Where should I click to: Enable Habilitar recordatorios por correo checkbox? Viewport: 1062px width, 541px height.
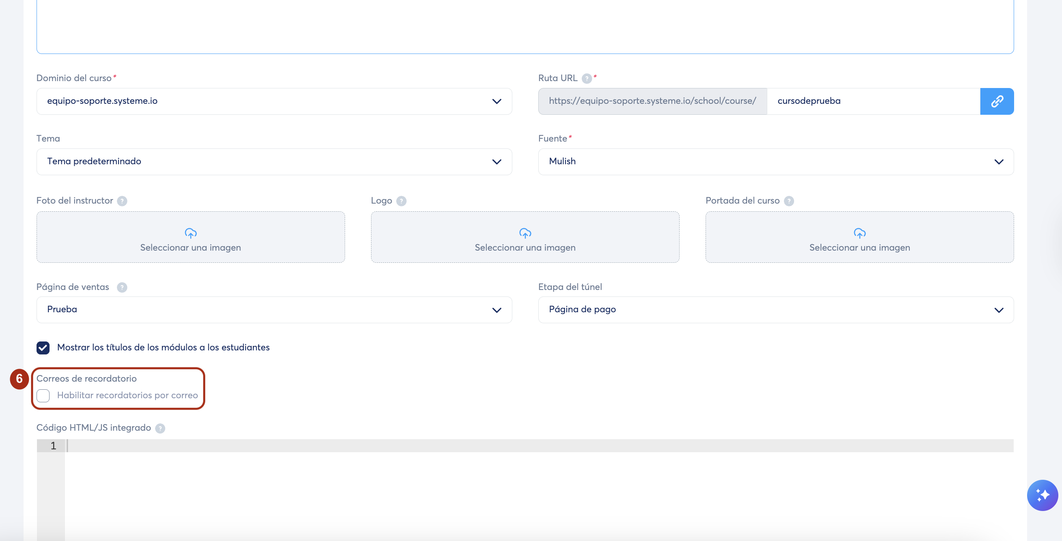43,396
